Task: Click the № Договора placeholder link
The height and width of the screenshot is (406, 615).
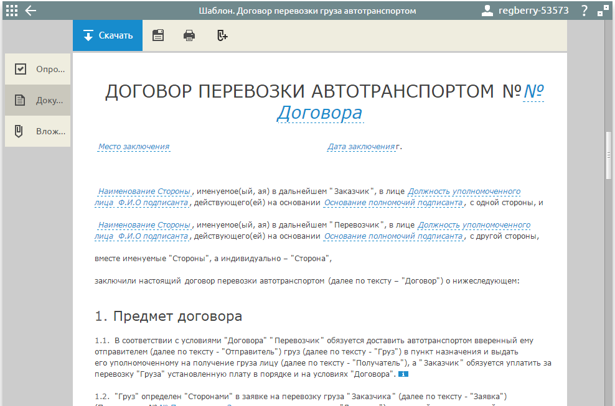Action: [x=319, y=113]
